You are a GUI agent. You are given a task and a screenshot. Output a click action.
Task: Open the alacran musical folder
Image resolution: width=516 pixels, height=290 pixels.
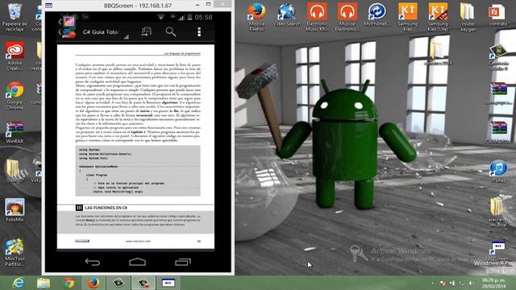[498, 212]
